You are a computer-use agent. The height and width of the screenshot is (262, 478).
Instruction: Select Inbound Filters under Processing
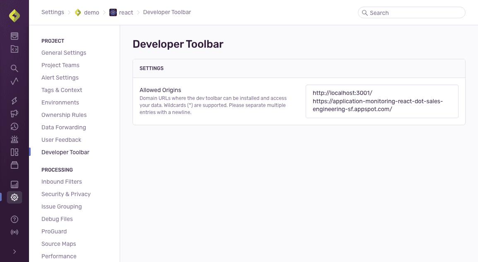pos(61,182)
